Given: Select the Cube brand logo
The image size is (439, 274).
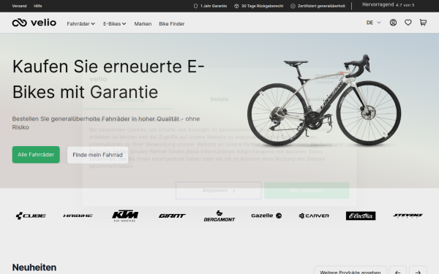Looking at the screenshot, I should coord(31,216).
